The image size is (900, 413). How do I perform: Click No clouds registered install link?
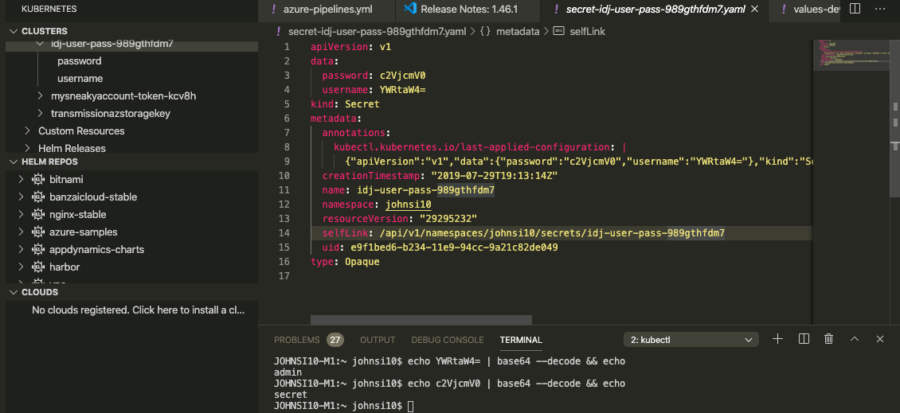[139, 310]
